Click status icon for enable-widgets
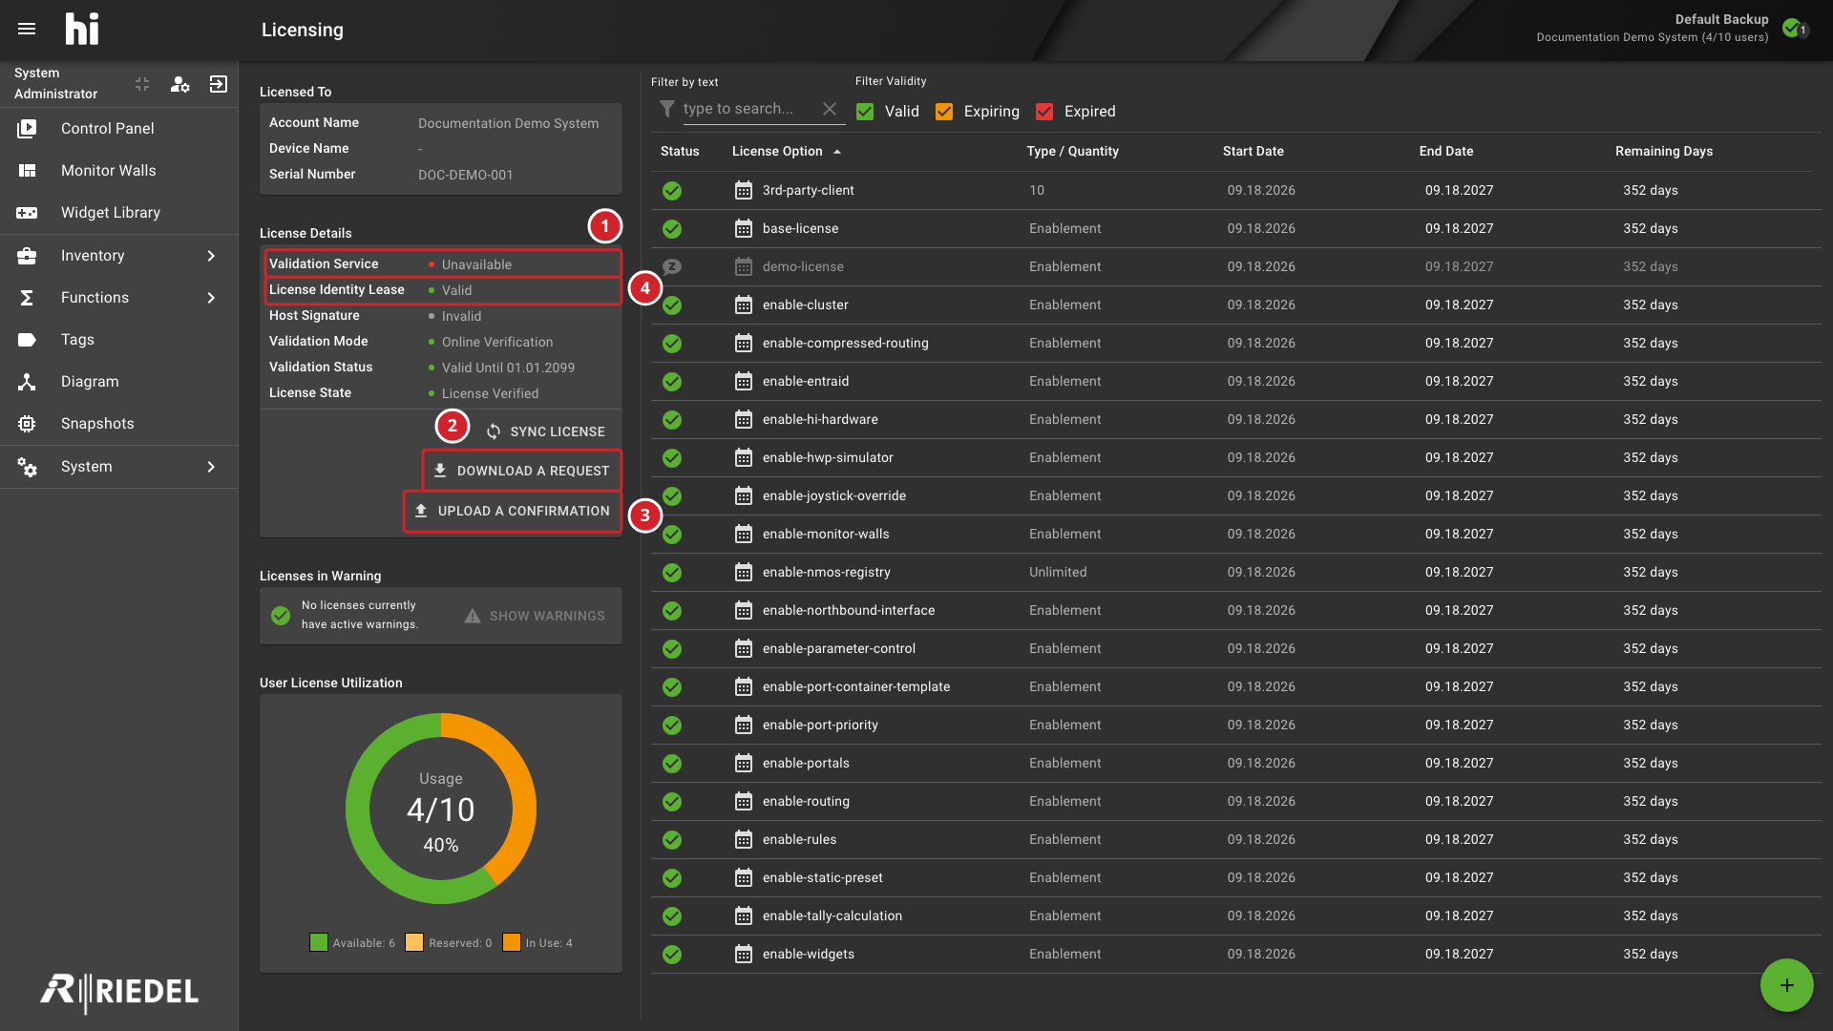 (672, 955)
